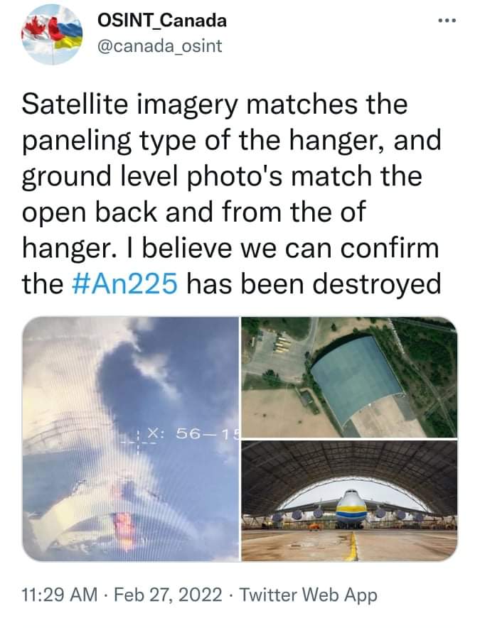
Task: Click the fire glow in thermal image
Action: pyautogui.click(x=124, y=529)
